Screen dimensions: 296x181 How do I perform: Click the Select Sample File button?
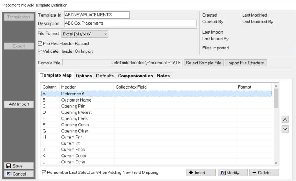(x=204, y=63)
